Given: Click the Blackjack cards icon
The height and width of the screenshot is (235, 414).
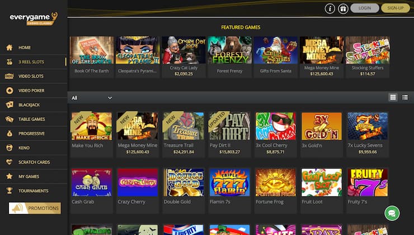Looking at the screenshot, I should tap(10, 104).
